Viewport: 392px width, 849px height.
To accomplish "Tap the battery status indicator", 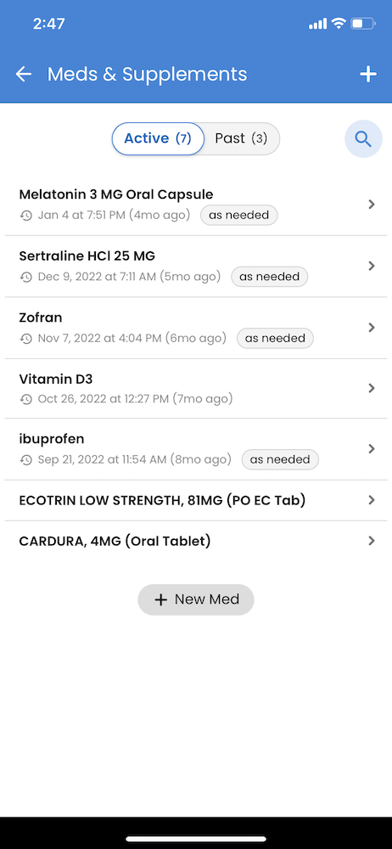I will 363,23.
